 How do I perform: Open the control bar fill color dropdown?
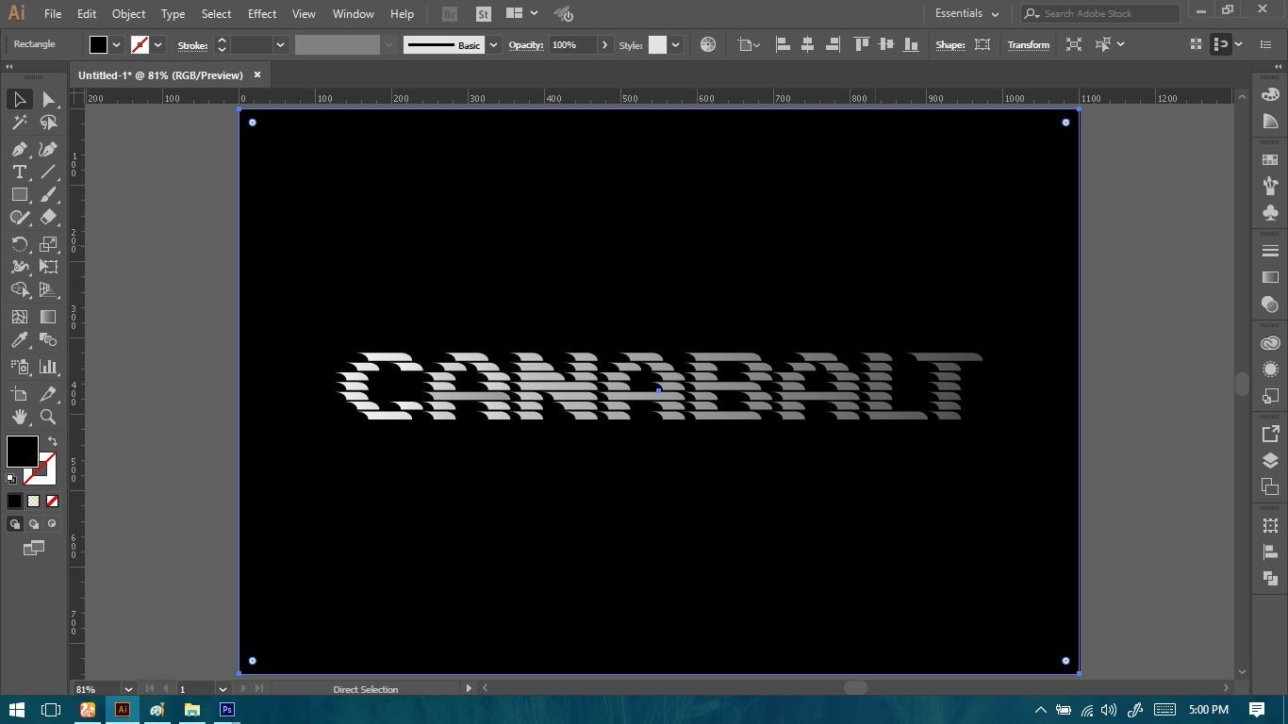[x=117, y=44]
